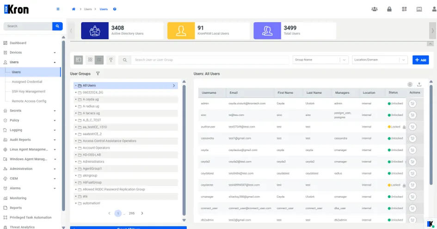Click the actions icon for the admin user row

pyautogui.click(x=412, y=104)
